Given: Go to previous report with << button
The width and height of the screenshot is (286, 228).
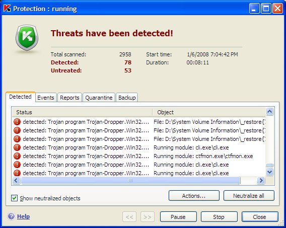Looking at the screenshot, I should click(x=129, y=217).
